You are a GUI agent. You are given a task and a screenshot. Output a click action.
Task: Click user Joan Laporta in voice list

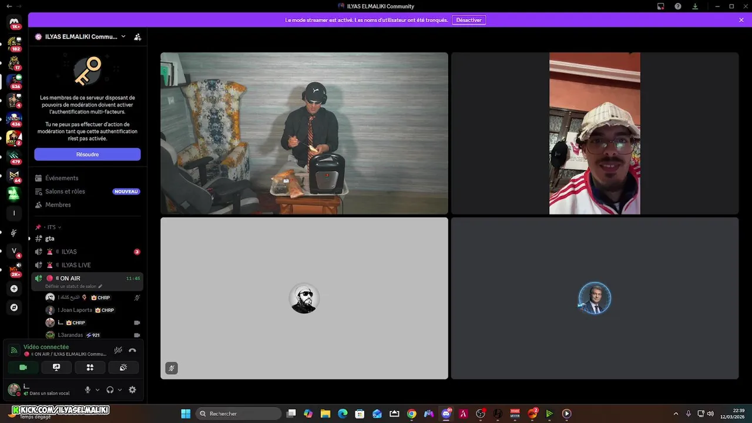(x=93, y=310)
